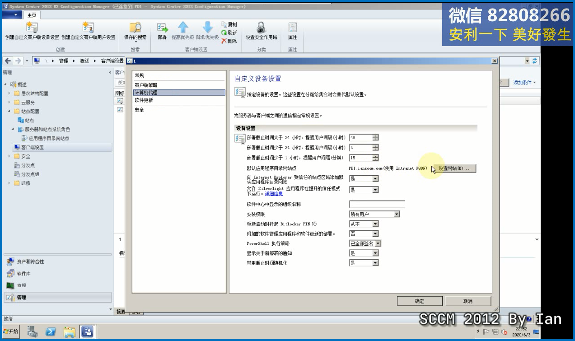Click the Copy (复制) ribbon command

tap(229, 24)
